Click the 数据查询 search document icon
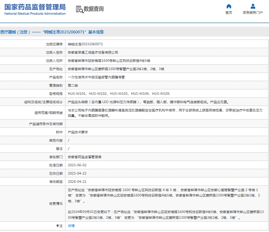 tap(79, 9)
